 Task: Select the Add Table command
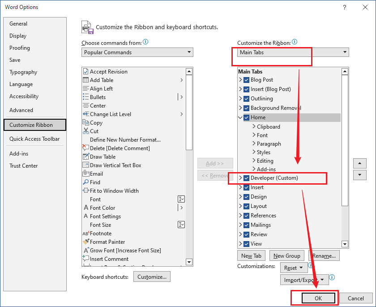pyautogui.click(x=133, y=80)
